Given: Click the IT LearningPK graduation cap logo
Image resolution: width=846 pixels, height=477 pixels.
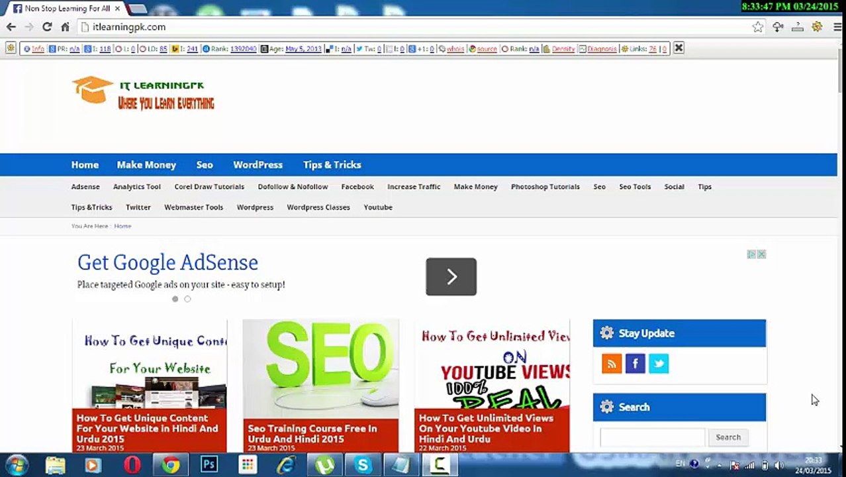Looking at the screenshot, I should 93,89.
